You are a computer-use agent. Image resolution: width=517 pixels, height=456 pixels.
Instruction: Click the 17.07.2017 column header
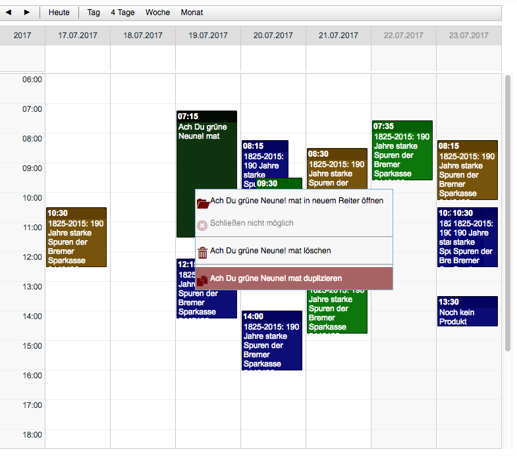coord(77,36)
